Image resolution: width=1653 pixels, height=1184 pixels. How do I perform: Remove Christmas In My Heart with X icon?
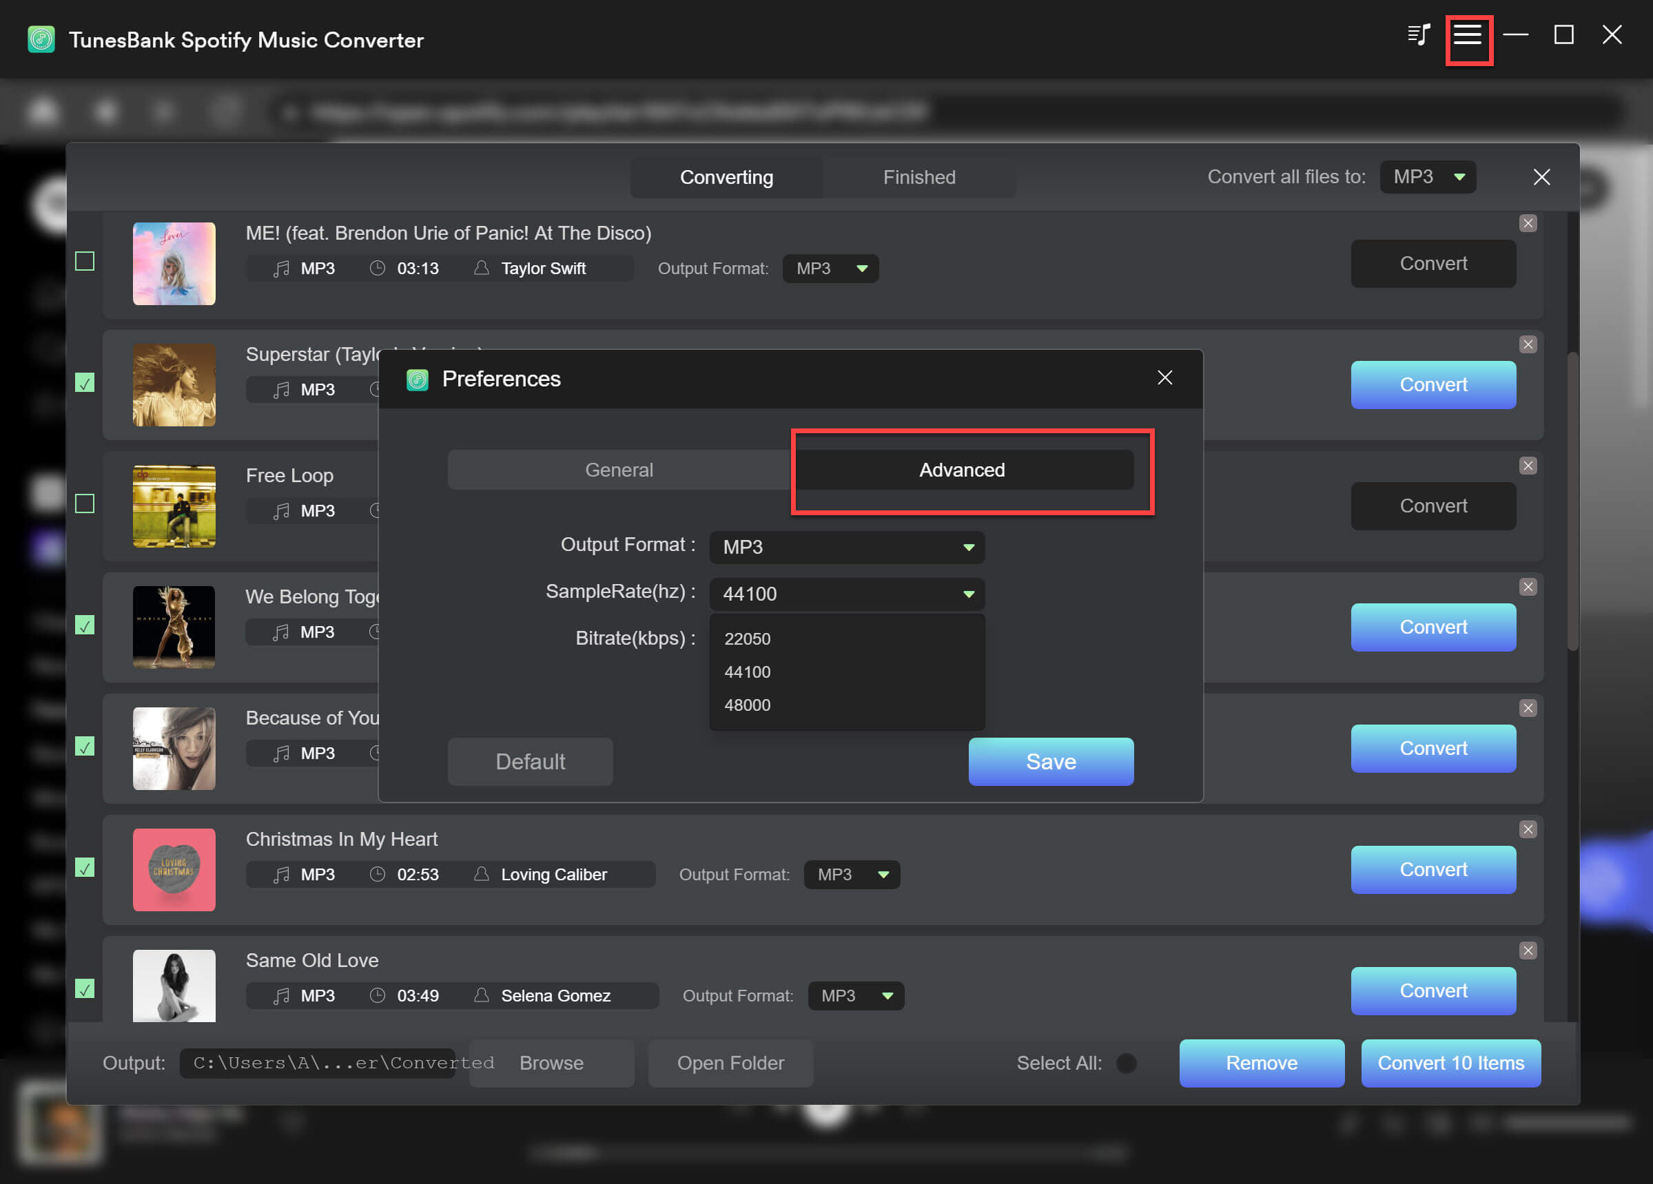coord(1528,830)
